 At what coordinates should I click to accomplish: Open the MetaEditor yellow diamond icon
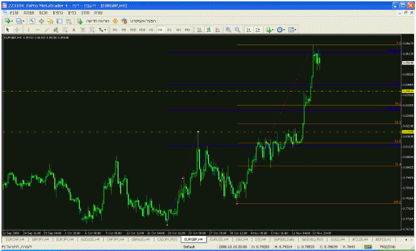115,21
